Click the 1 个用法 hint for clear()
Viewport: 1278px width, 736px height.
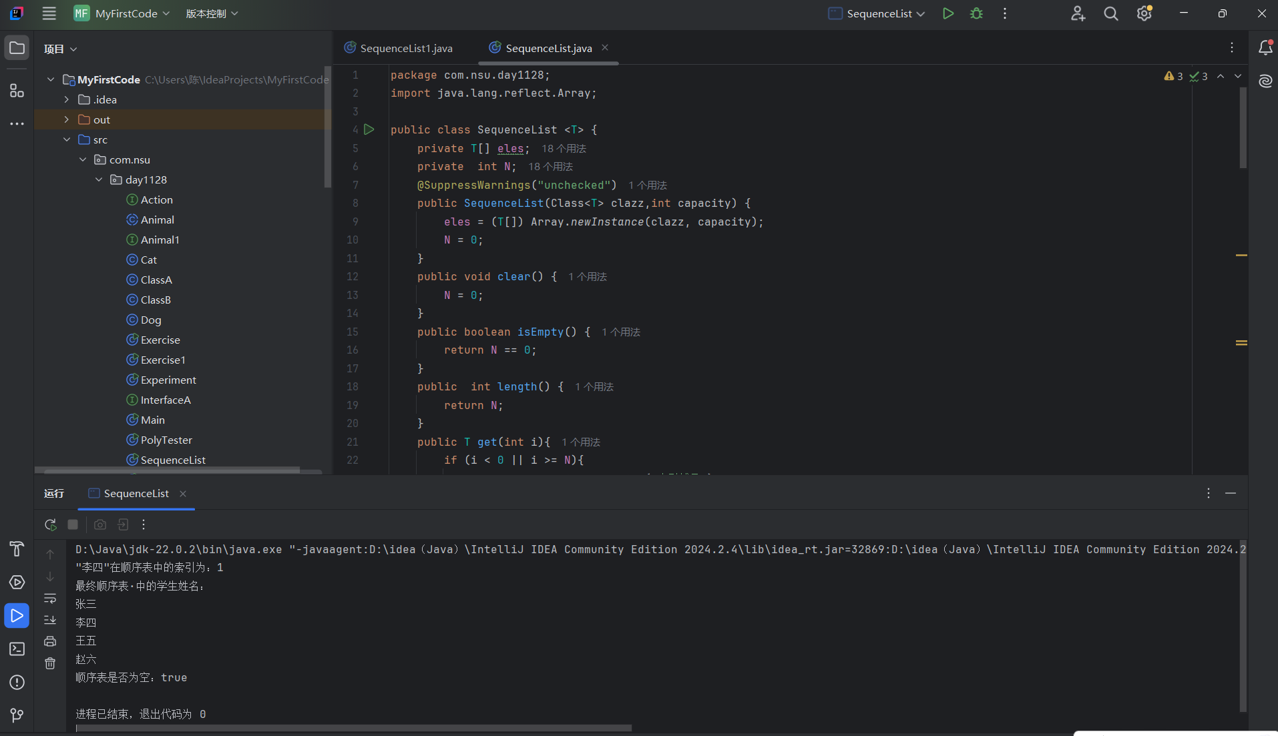click(587, 276)
